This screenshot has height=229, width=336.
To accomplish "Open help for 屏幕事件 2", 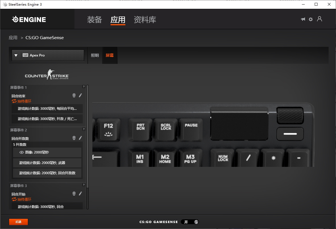I will [84, 129].
